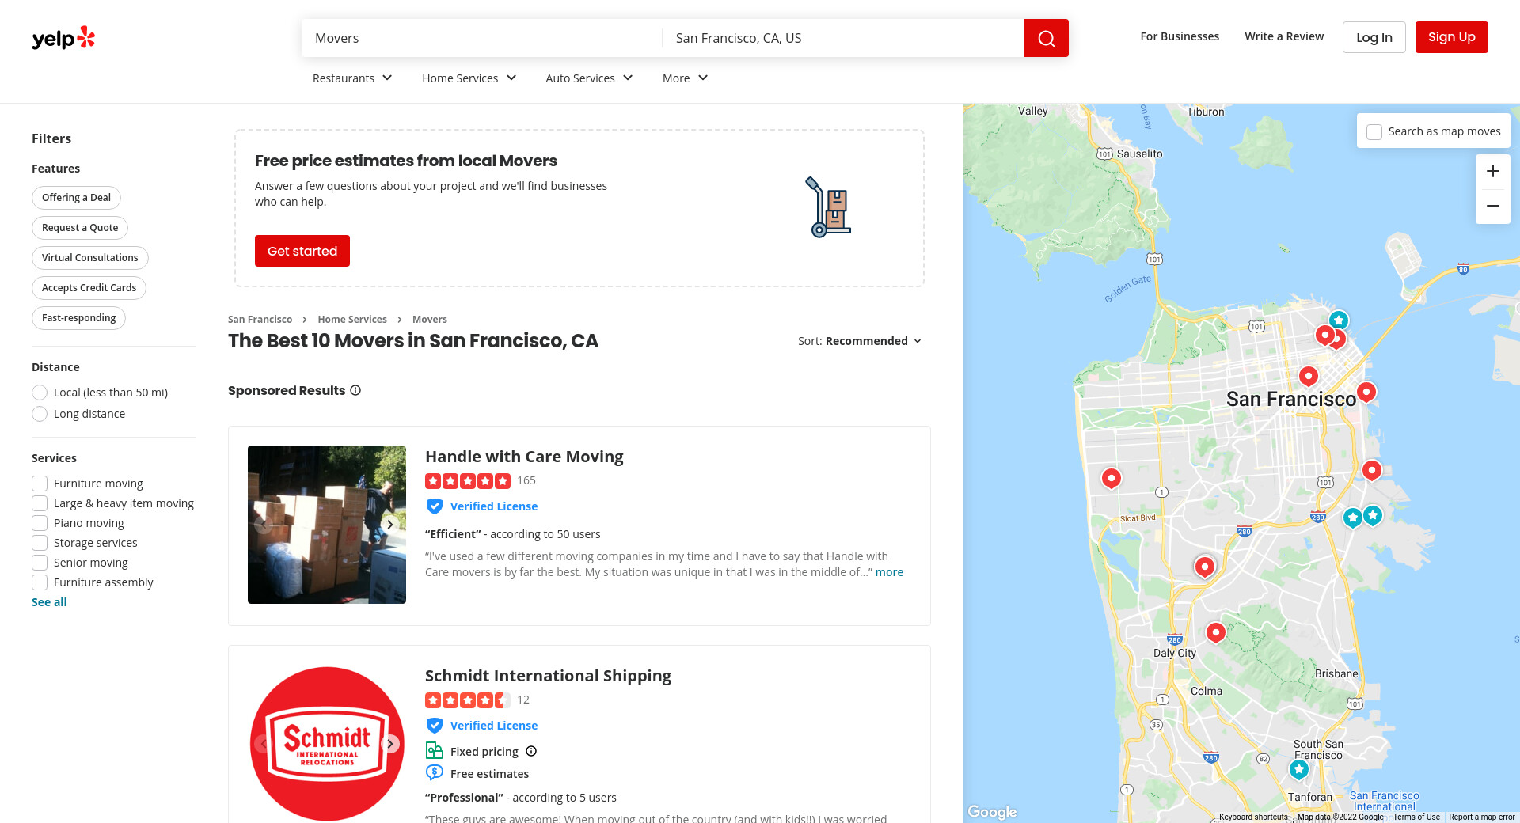This screenshot has height=823, width=1520.
Task: Click the teal star pin near Sausalito bridge
Action: click(1338, 320)
